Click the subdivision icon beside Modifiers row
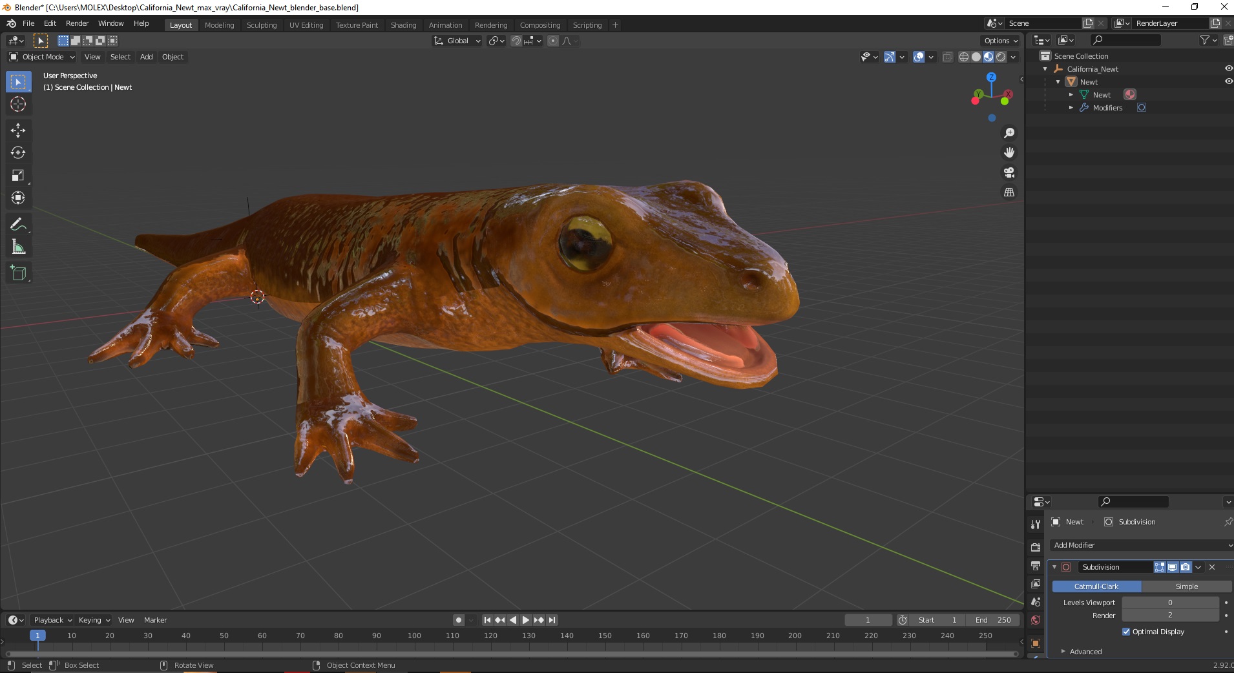Image resolution: width=1234 pixels, height=673 pixels. click(1142, 108)
